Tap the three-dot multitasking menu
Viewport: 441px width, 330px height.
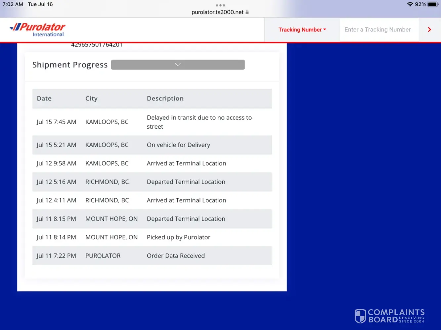pos(220,5)
